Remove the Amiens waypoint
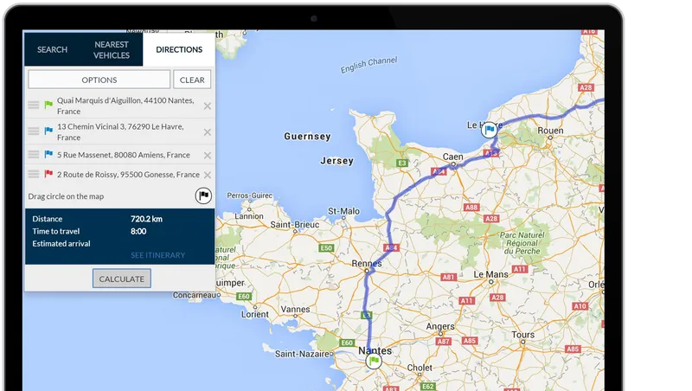692x391 pixels. 207,156
